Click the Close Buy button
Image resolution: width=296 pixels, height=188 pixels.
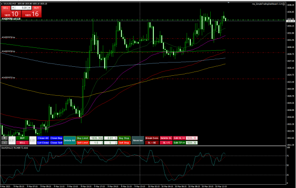(x=56, y=138)
